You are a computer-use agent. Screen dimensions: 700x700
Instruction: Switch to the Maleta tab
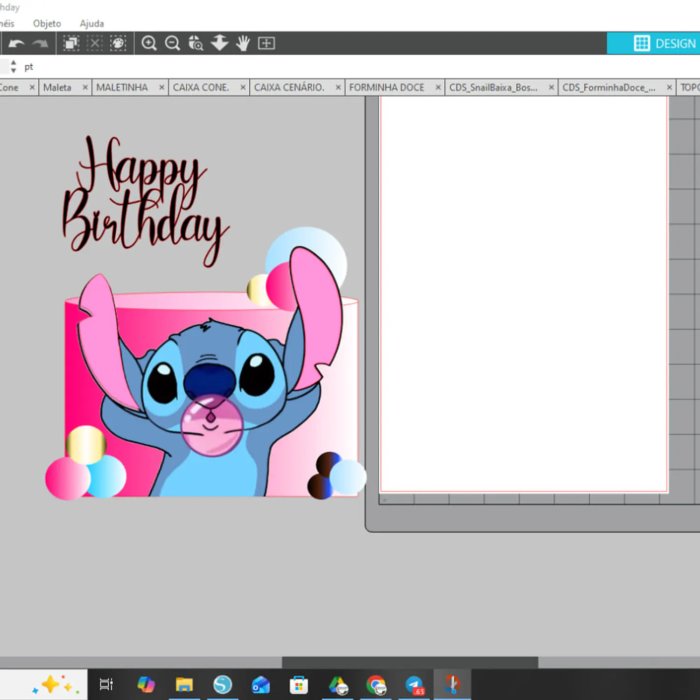tap(57, 88)
